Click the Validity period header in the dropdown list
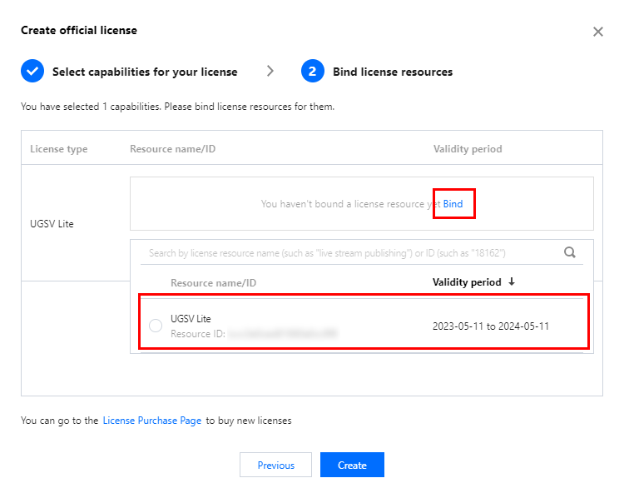This screenshot has height=498, width=624. click(467, 282)
